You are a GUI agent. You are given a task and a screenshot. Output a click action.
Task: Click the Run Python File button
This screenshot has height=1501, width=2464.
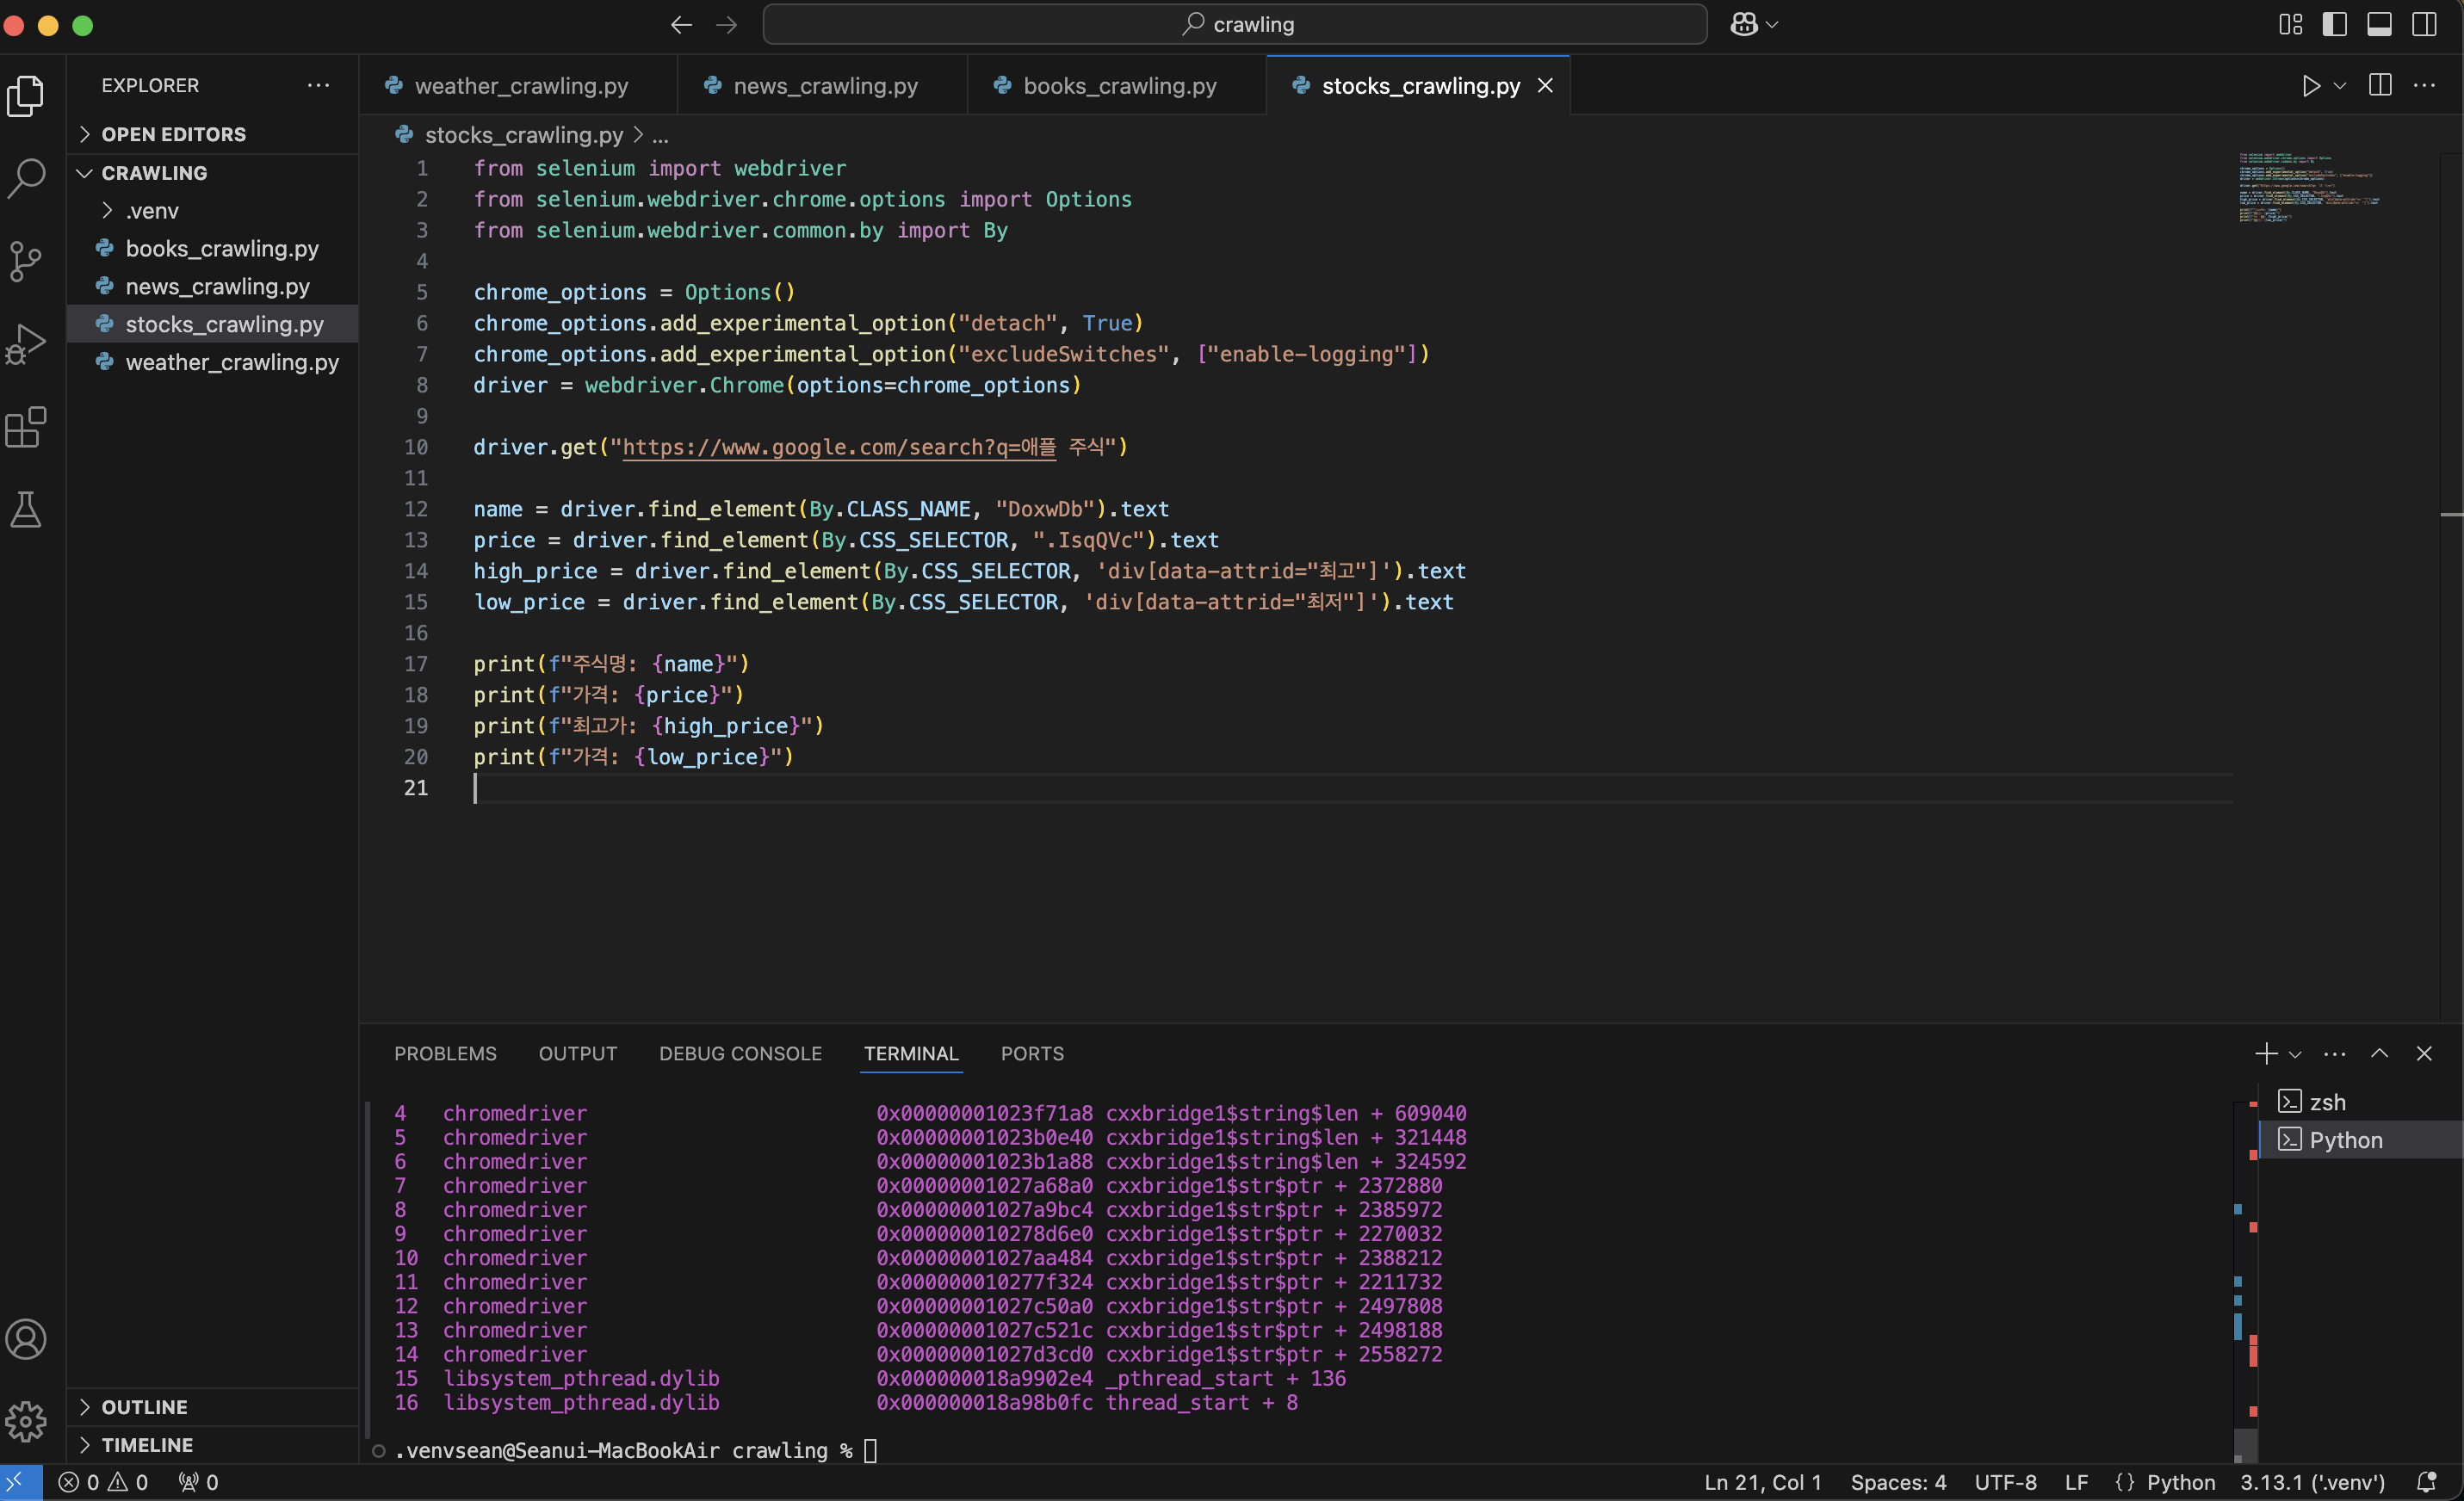coord(2311,86)
